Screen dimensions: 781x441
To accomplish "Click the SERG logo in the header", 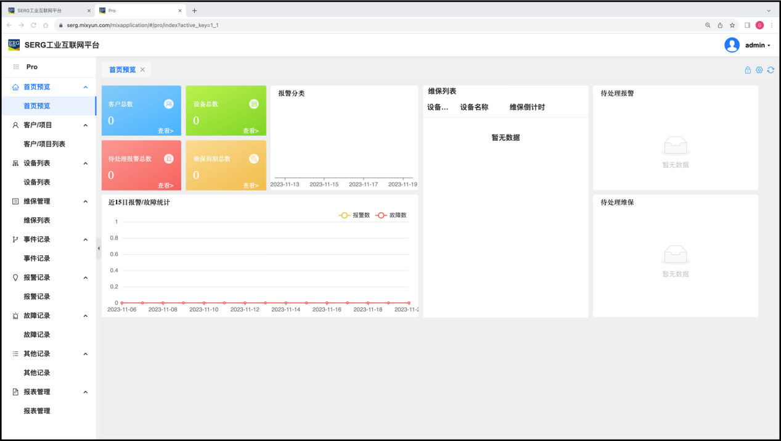I will point(14,45).
